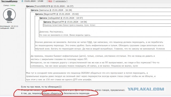
Task: Click the line 'при этом у них за 150 лет стажа'
Action: click(x=59, y=79)
